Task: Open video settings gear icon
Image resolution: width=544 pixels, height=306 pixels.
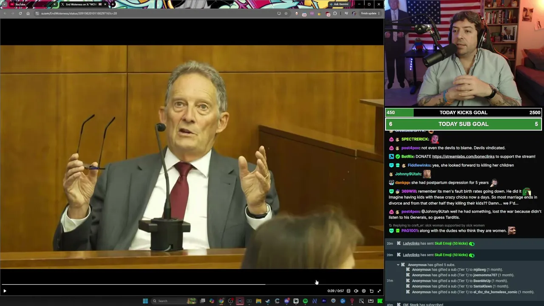Action: click(364, 291)
